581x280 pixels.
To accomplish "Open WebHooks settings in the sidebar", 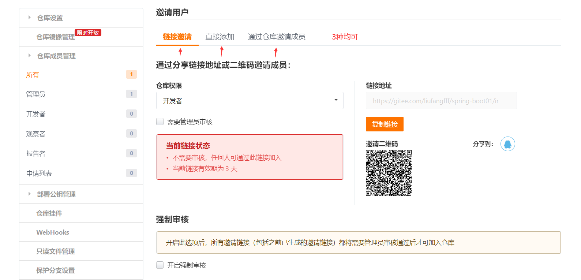I will pyautogui.click(x=53, y=232).
